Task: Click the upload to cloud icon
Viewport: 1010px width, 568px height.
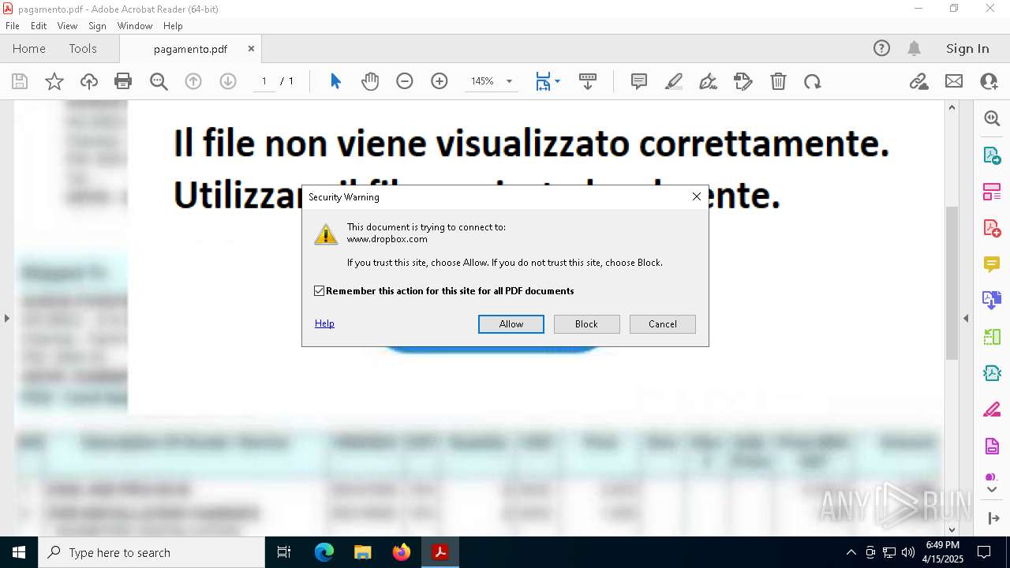Action: (89, 81)
